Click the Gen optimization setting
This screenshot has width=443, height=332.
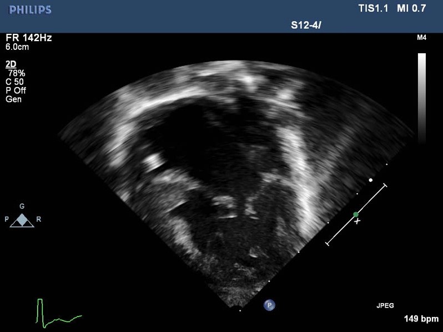point(13,99)
